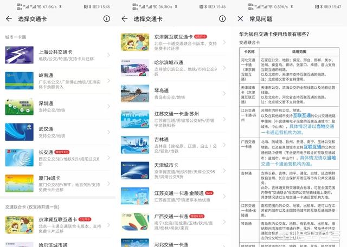Select the 上海公共交通卡 title text
This screenshot has width=347, height=247.
[x=55, y=52]
